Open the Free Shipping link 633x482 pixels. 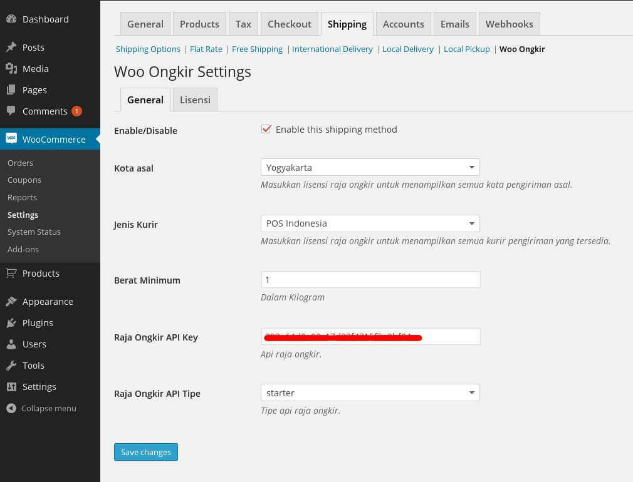pyautogui.click(x=257, y=49)
